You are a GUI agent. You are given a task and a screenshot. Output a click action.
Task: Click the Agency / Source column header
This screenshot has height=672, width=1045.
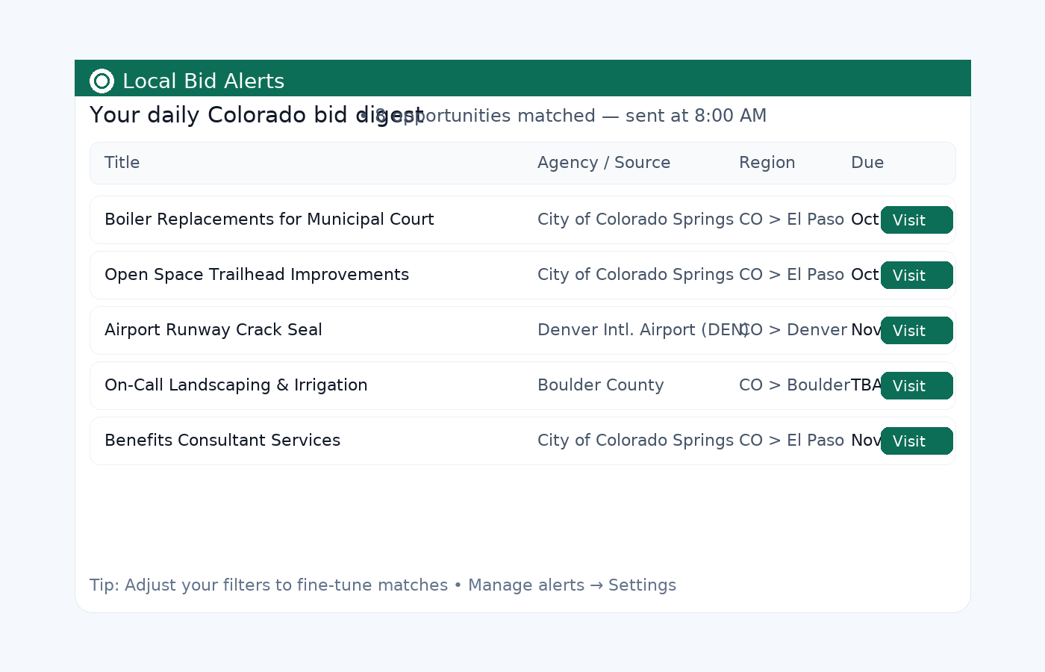pos(604,163)
